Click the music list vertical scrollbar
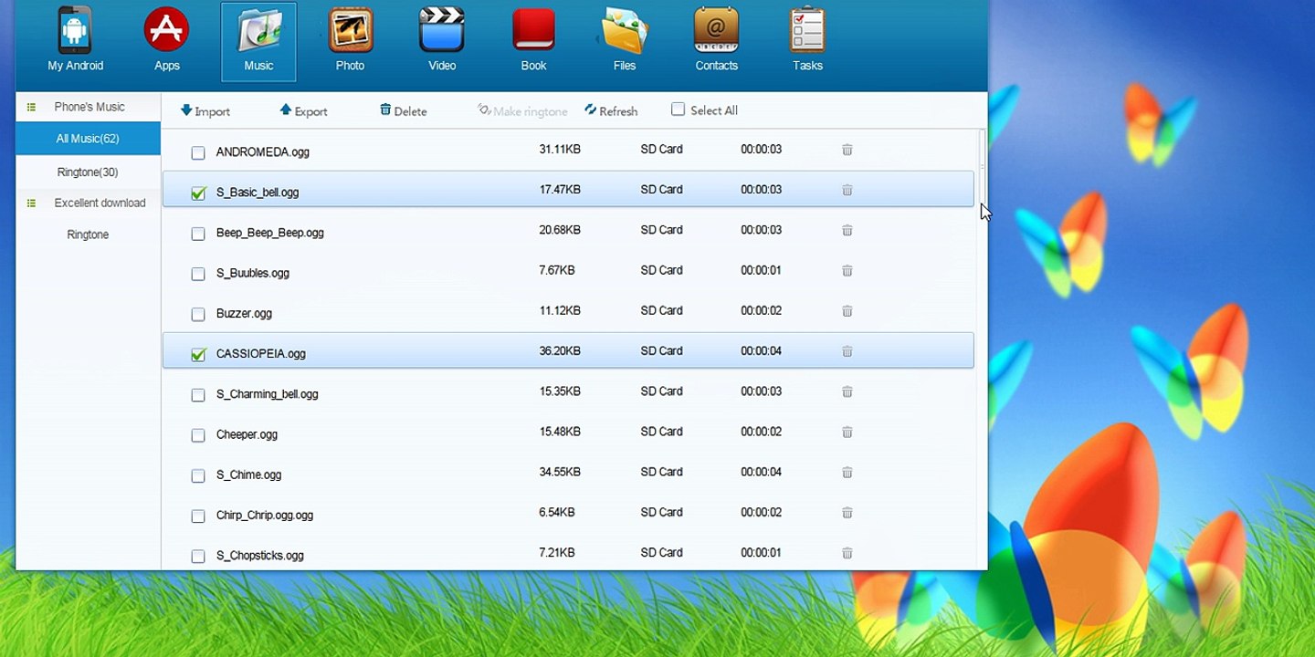 983,166
